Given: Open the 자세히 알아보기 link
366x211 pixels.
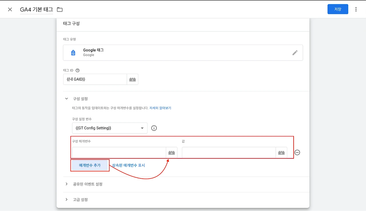Looking at the screenshot, I should 160,108.
